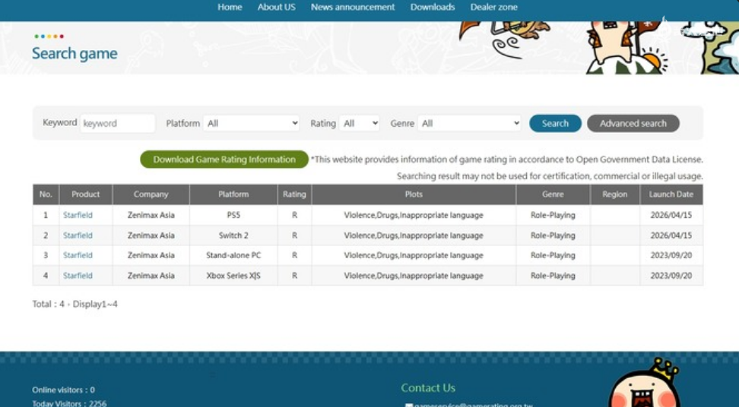Image resolution: width=739 pixels, height=407 pixels.
Task: Click the Company column header
Action: point(151,194)
